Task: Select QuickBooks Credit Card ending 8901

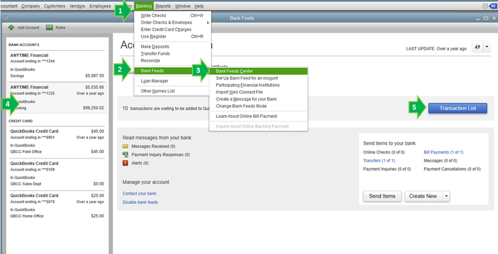Action: point(57,141)
